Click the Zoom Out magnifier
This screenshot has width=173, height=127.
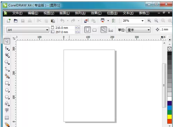pos(156,21)
